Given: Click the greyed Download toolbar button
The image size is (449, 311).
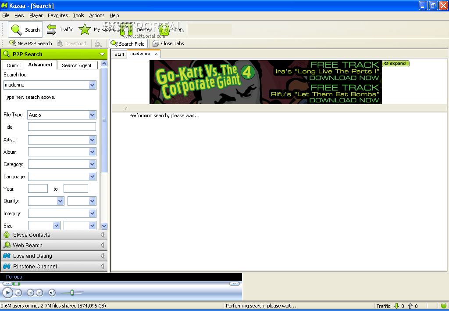Looking at the screenshot, I should tap(71, 43).
